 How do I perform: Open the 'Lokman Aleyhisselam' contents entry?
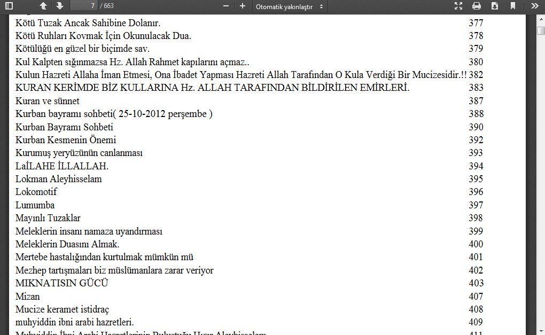[x=59, y=179]
